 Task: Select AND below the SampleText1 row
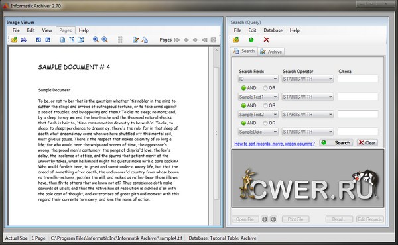coord(249,105)
